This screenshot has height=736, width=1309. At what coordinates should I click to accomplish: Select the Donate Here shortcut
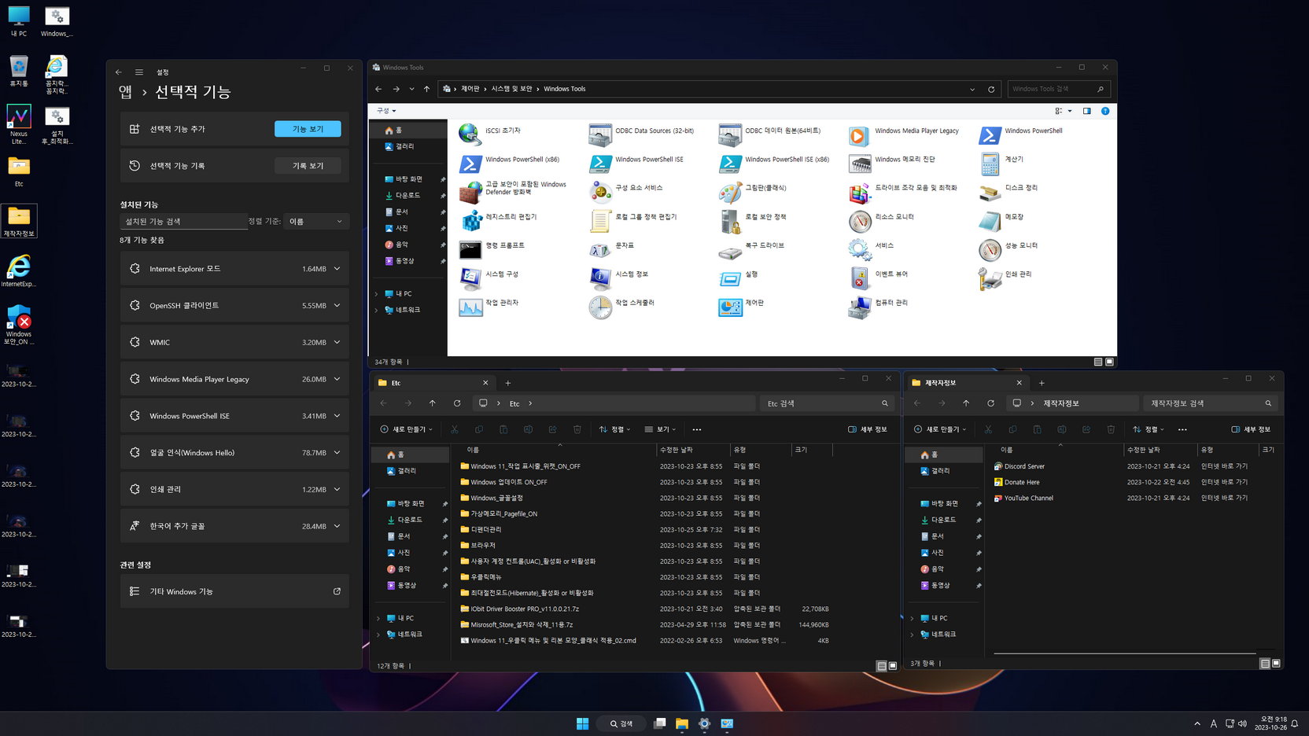coord(1022,482)
